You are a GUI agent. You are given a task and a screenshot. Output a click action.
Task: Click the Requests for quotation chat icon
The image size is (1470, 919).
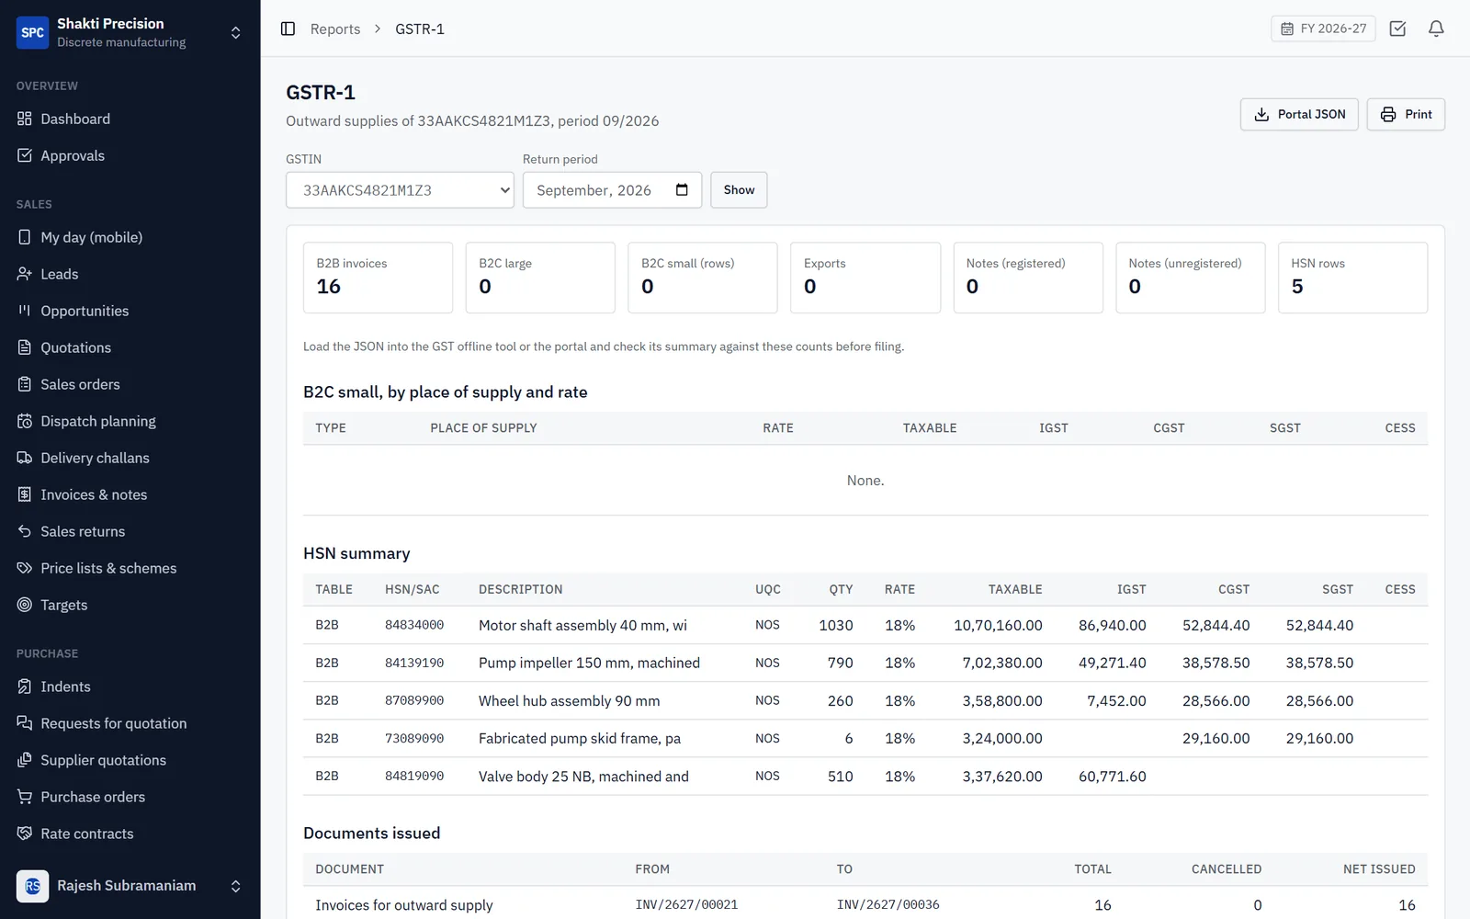click(x=25, y=723)
